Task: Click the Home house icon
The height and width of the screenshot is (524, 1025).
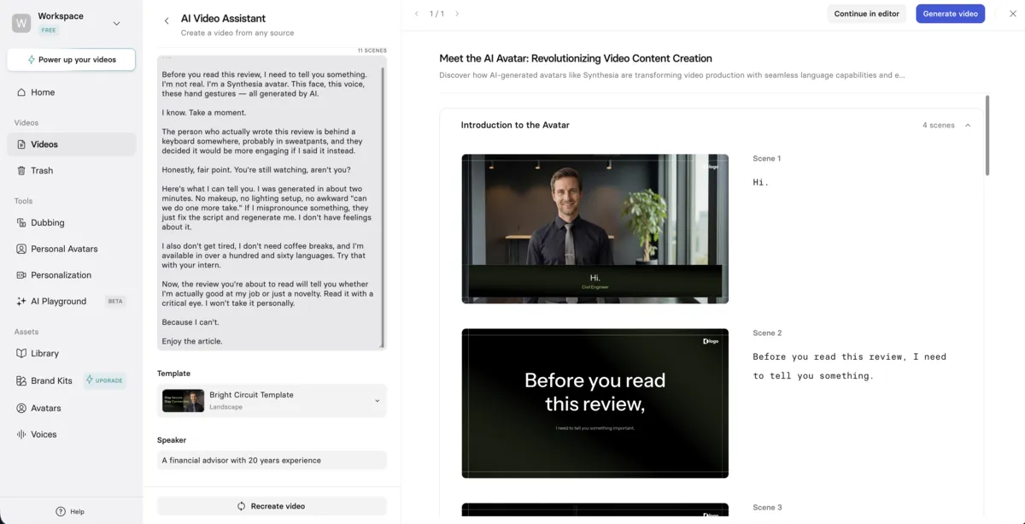Action: 22,92
